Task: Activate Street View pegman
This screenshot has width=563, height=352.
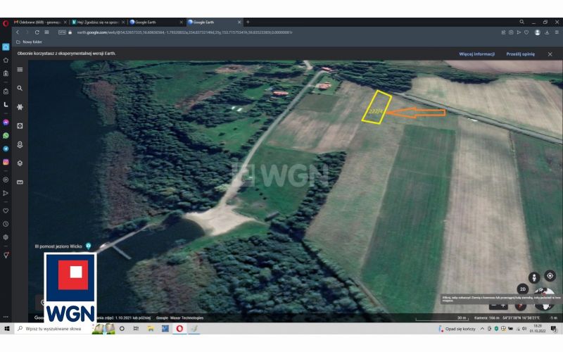Action: tap(534, 277)
